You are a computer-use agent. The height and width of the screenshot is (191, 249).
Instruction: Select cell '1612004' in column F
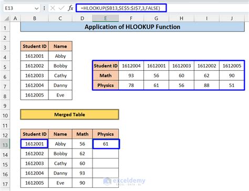131,66
